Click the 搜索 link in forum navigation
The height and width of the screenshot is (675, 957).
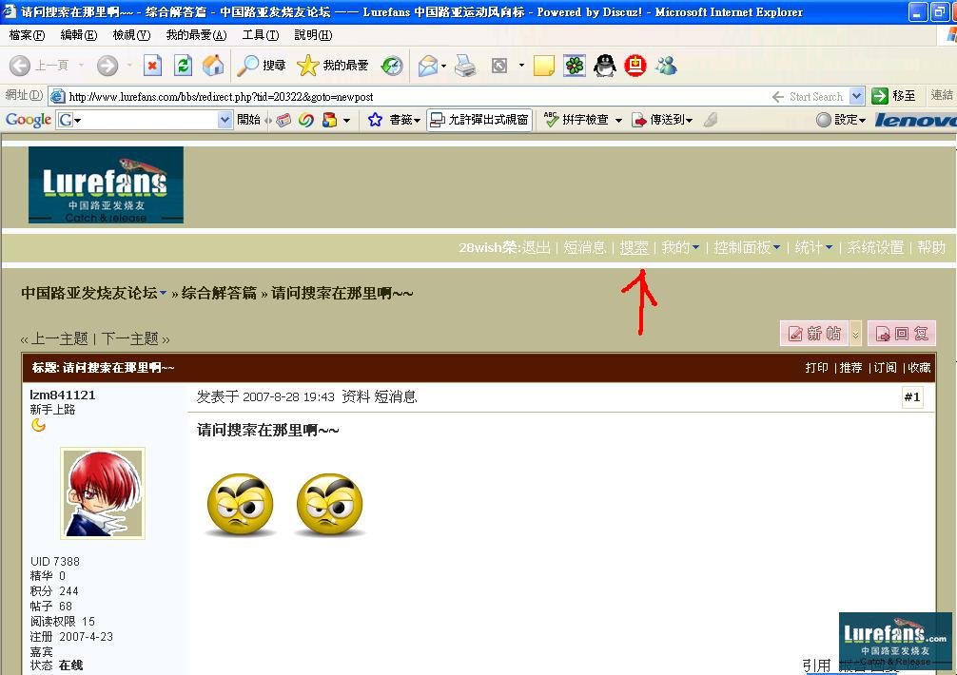point(634,247)
